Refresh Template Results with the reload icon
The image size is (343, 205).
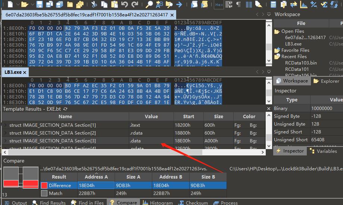click(65, 108)
